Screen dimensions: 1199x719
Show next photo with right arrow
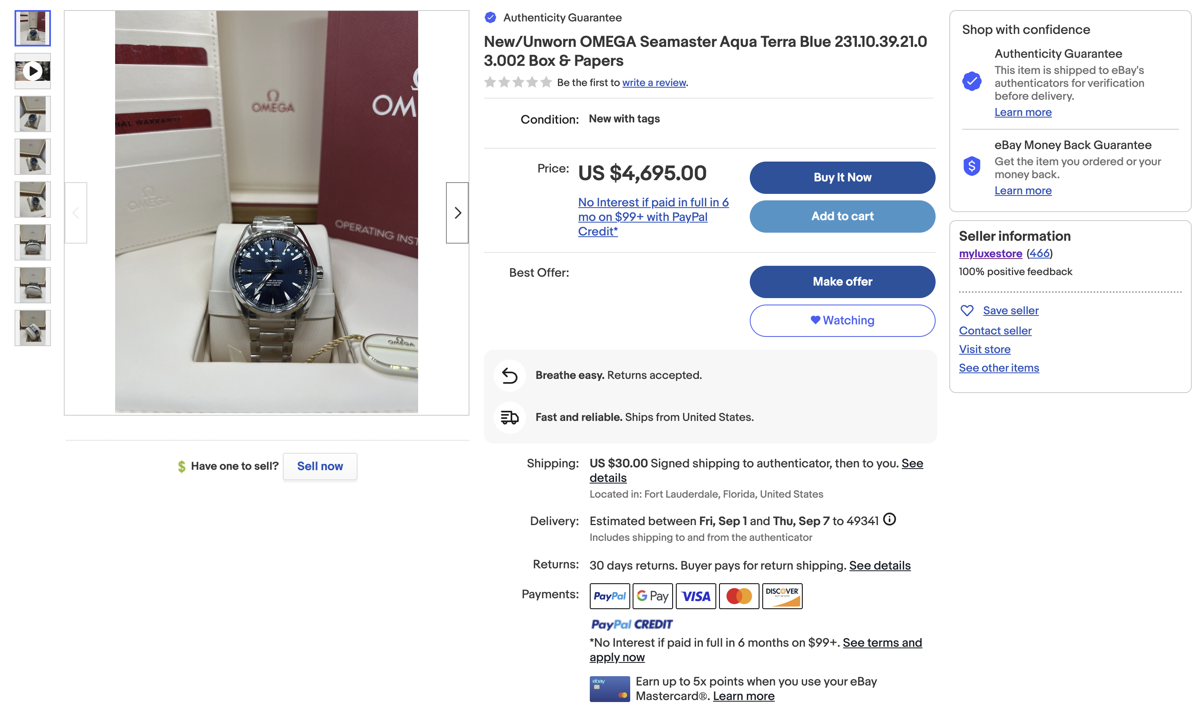[457, 213]
